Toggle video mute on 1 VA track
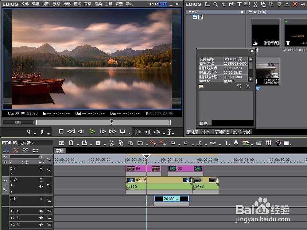The width and height of the screenshot is (307, 230). pyautogui.click(x=41, y=180)
